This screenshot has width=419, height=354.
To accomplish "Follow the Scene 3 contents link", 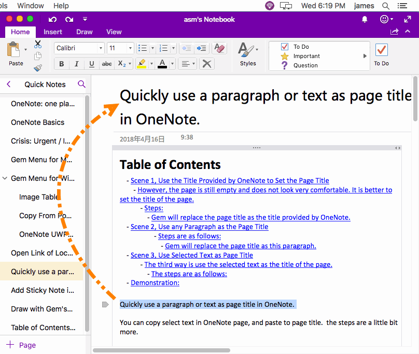I will (x=192, y=255).
